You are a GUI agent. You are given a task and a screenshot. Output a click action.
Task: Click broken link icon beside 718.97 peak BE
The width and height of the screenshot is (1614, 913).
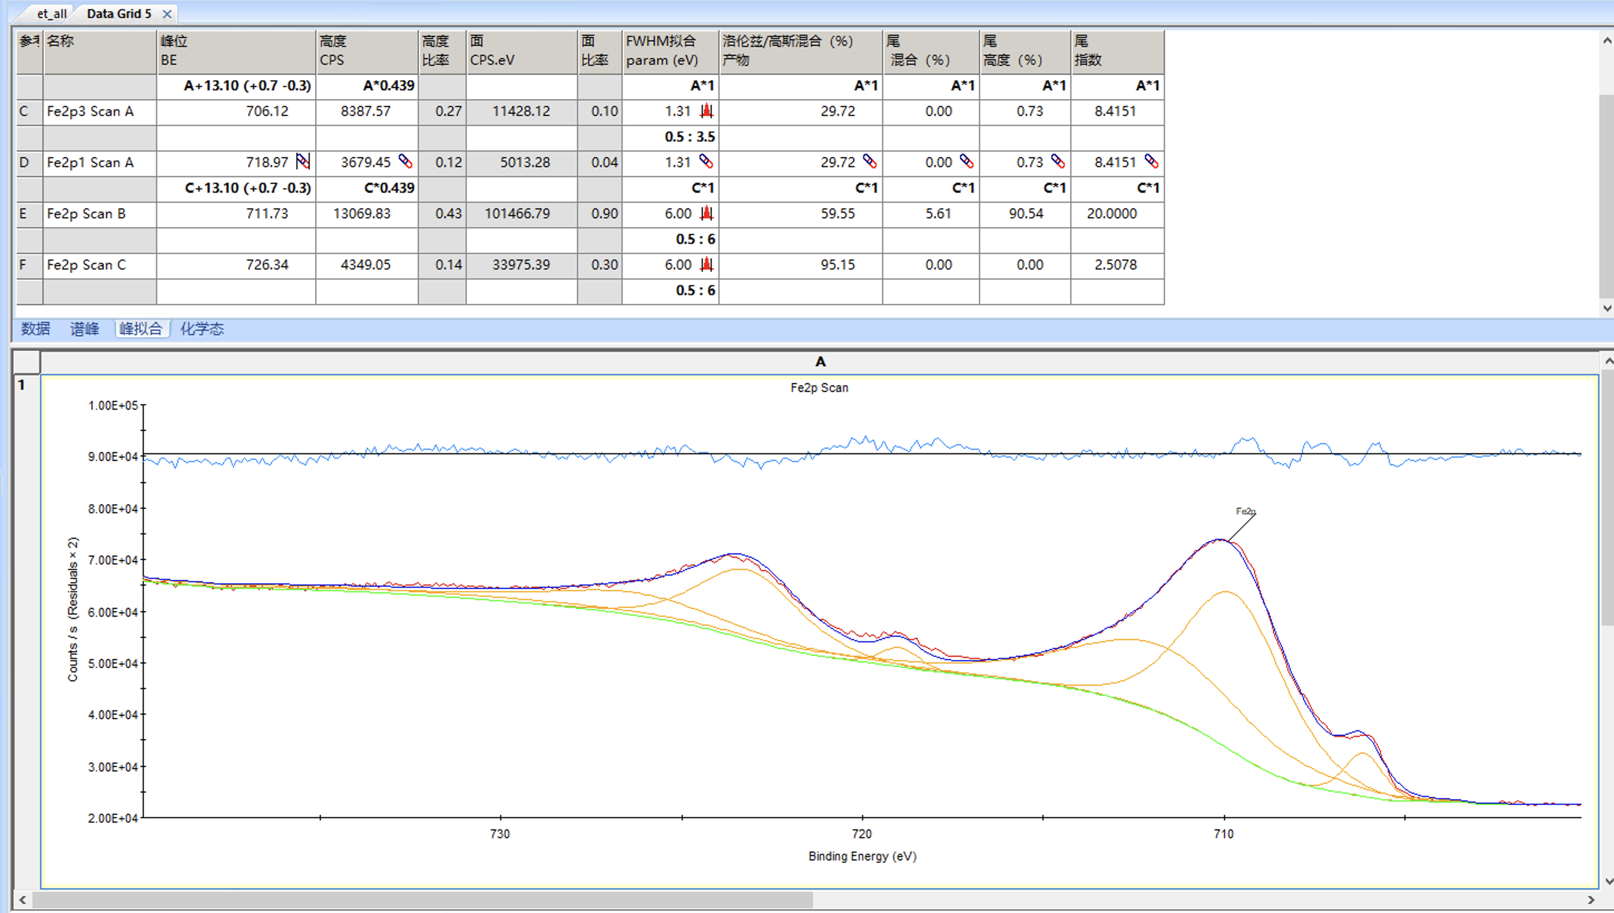point(302,162)
